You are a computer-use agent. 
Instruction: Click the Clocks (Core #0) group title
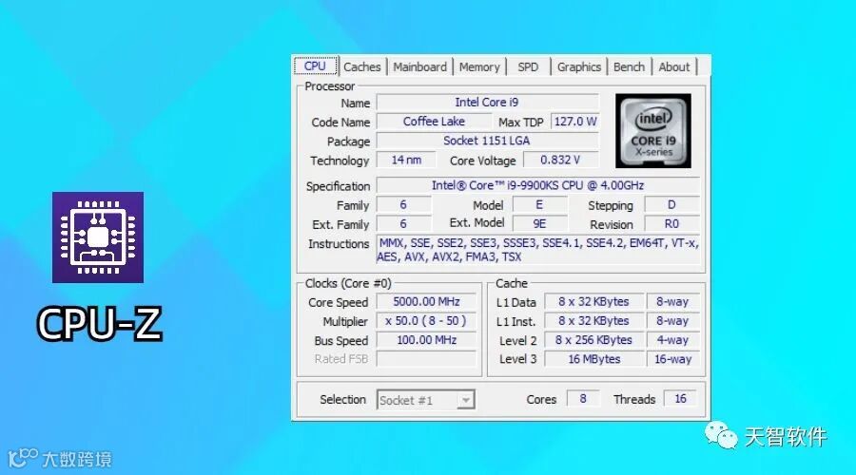[348, 284]
